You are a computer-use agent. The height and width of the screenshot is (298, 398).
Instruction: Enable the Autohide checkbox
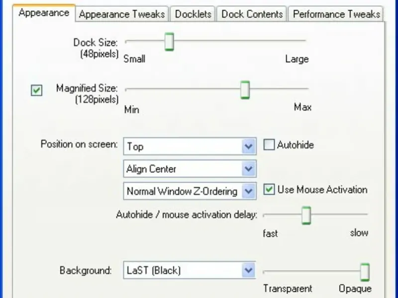[269, 145]
